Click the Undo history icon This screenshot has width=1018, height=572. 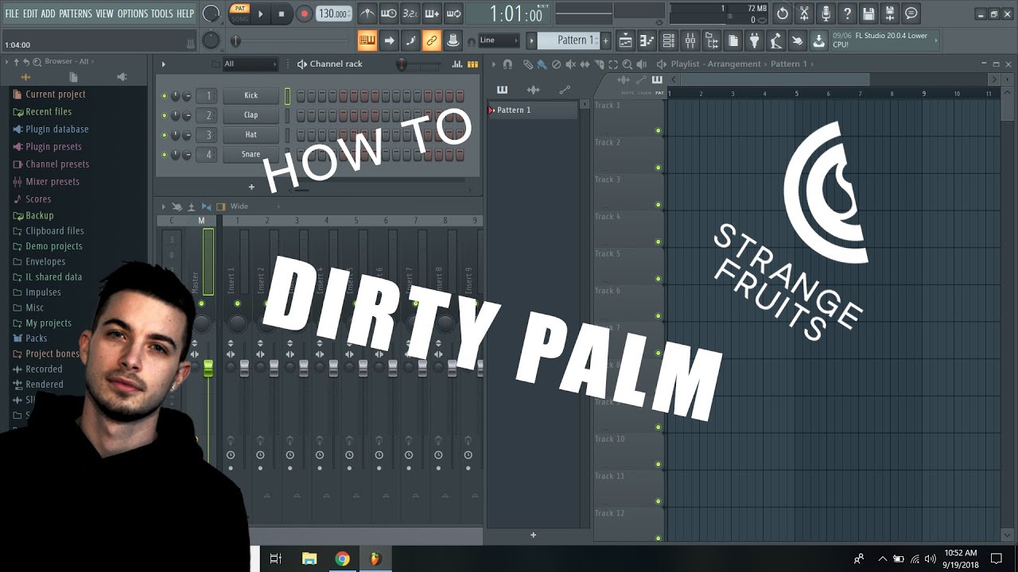(x=783, y=14)
